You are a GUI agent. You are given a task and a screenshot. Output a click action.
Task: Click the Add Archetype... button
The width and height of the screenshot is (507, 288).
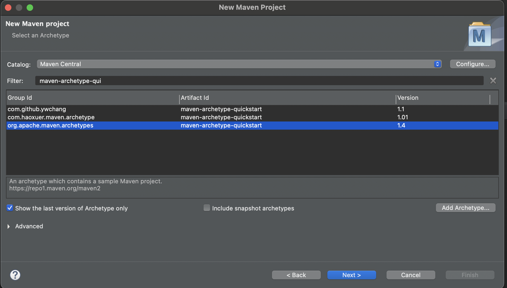(x=465, y=208)
